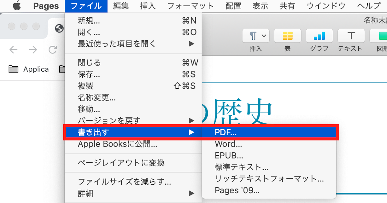387x203 pixels.
Task: Choose 保存... menu item
Action: click(x=133, y=74)
